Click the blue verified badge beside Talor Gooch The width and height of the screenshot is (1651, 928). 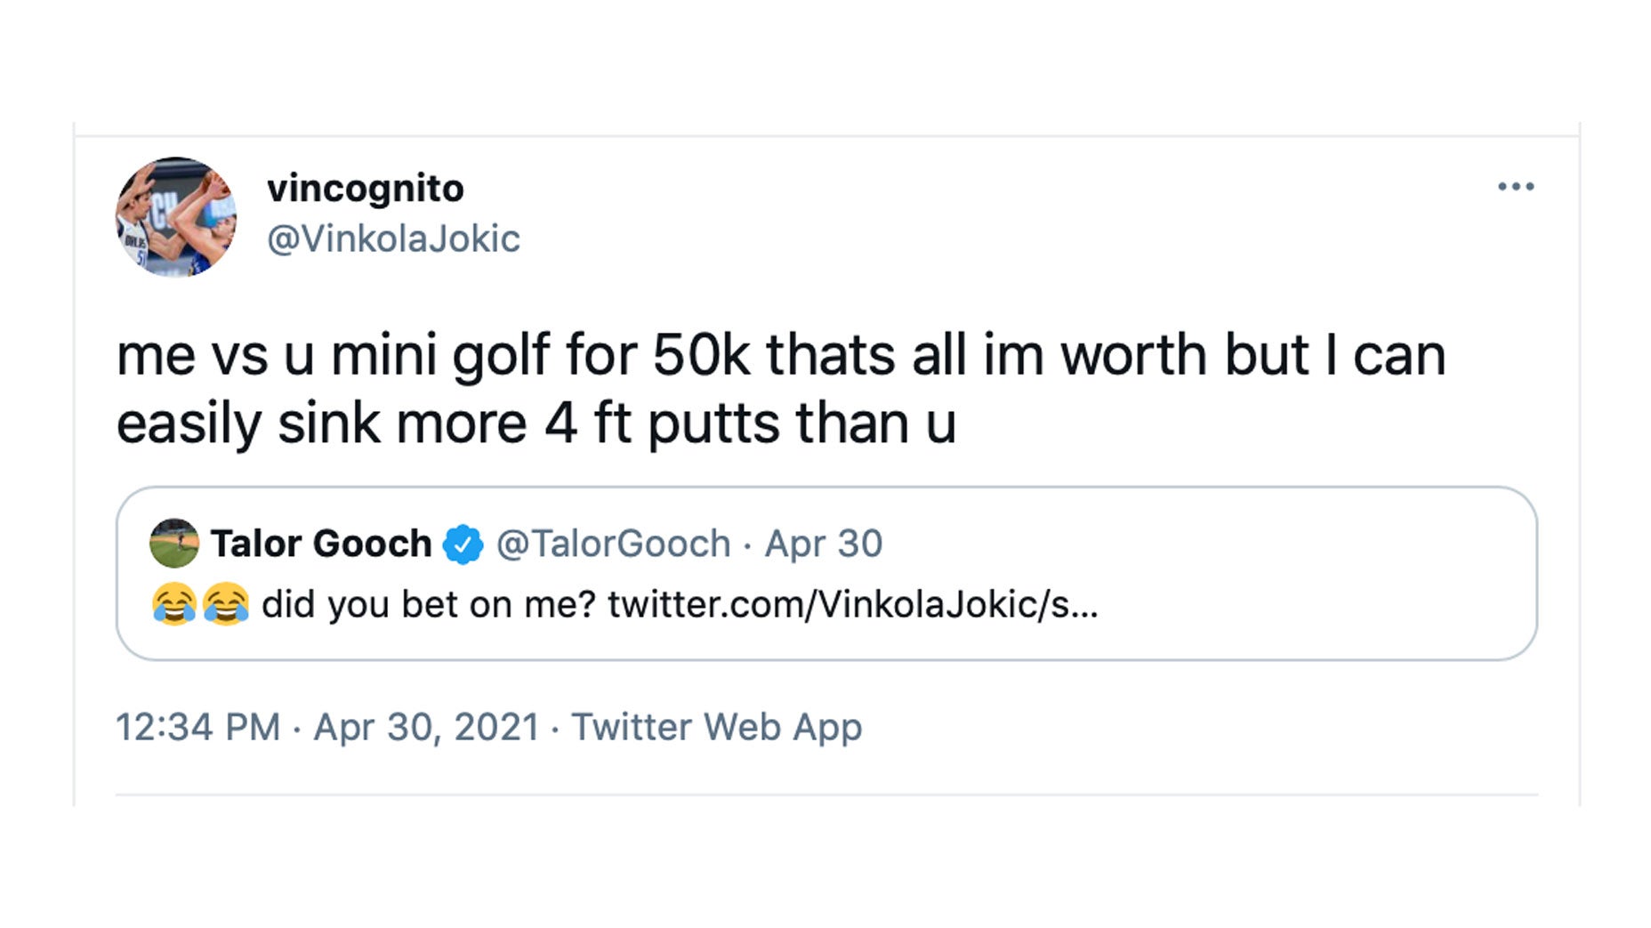point(463,544)
